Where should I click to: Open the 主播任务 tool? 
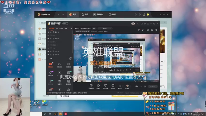[68, 65]
